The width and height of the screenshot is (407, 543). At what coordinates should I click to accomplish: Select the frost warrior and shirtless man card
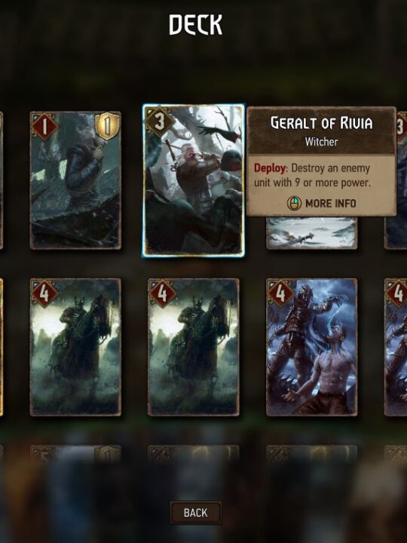click(311, 347)
